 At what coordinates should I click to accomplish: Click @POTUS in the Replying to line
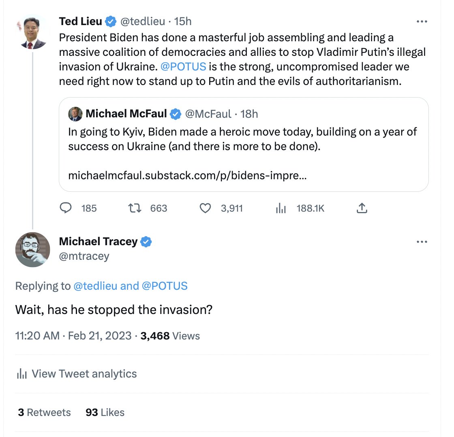click(x=165, y=286)
